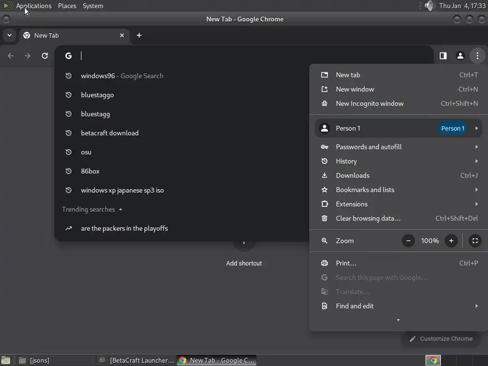Click the Person 1 blue badge
This screenshot has width=488, height=366.
point(453,128)
